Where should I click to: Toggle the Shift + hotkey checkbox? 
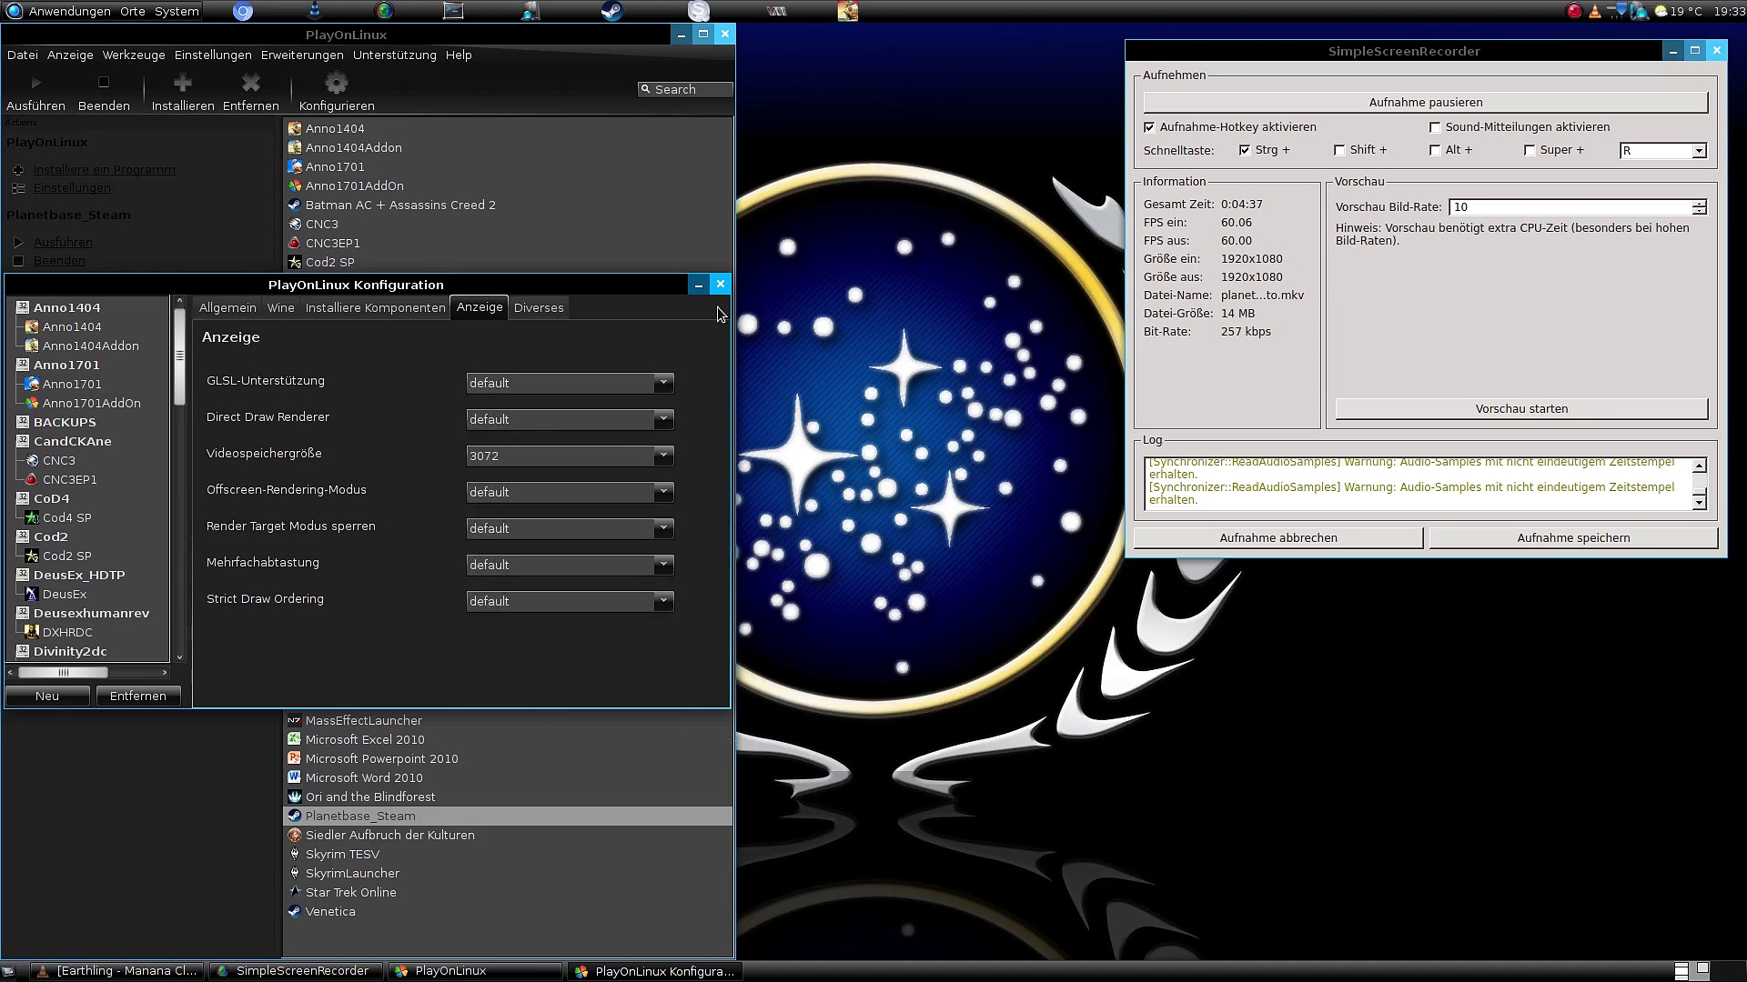pyautogui.click(x=1338, y=150)
